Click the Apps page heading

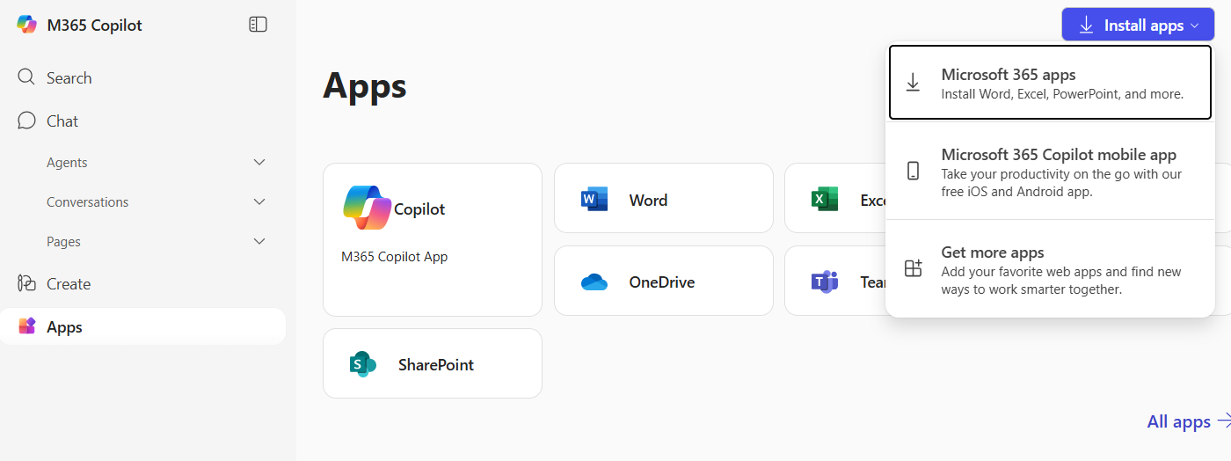tap(365, 85)
